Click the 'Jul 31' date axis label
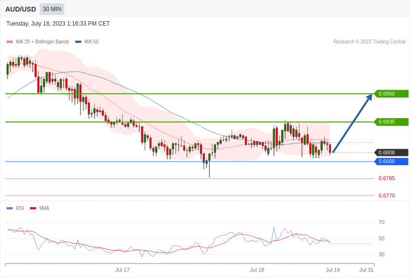 point(366,270)
